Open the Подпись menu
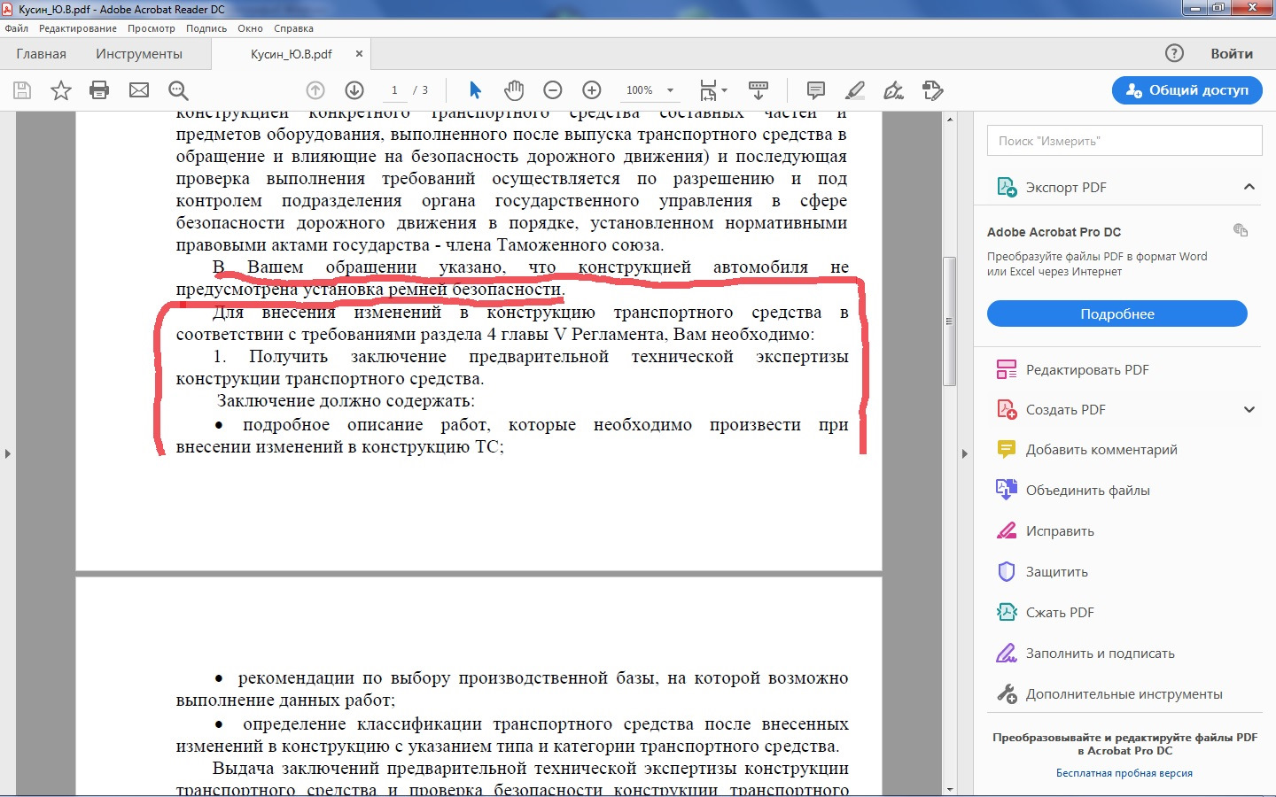Image resolution: width=1276 pixels, height=797 pixels. point(206,28)
